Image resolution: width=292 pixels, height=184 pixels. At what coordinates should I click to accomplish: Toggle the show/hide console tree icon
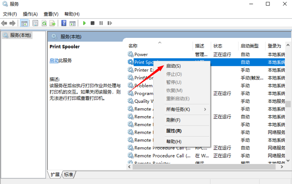[24, 23]
